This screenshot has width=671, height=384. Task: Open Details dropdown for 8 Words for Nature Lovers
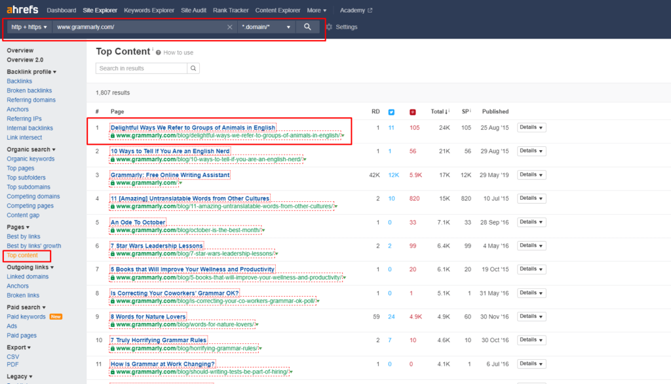pos(531,317)
